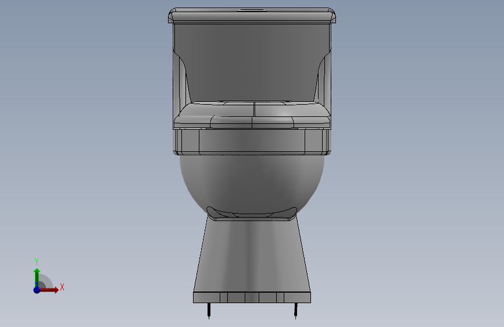Select the tapered pedestal of the toilet

click(252, 254)
